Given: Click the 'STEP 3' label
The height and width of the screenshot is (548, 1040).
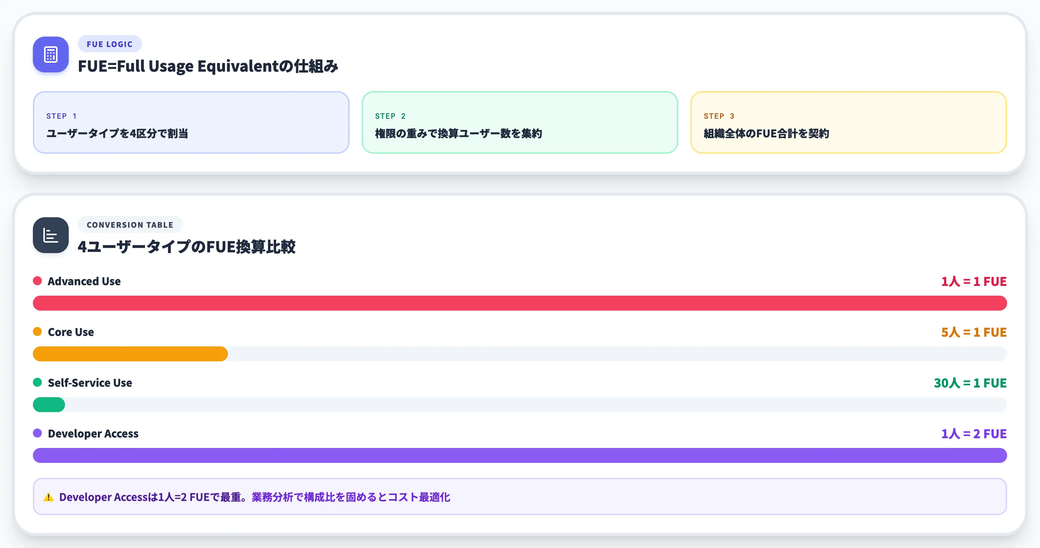Looking at the screenshot, I should tap(719, 116).
